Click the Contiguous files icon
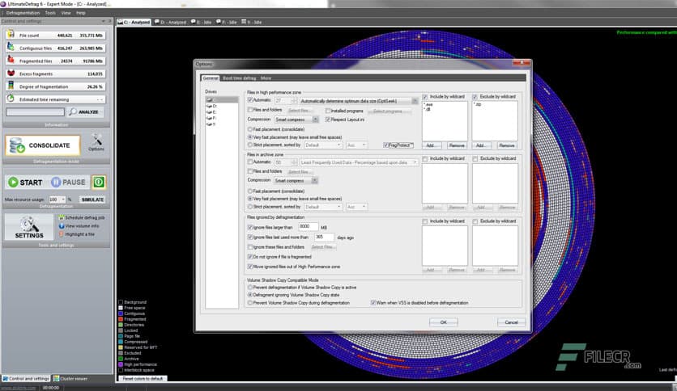 tap(11, 48)
